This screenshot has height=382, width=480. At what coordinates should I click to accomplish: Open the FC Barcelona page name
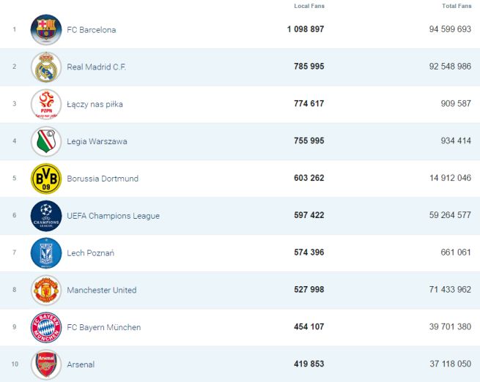pos(91,30)
